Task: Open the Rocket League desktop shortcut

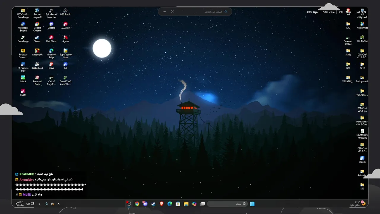Action: click(37, 14)
